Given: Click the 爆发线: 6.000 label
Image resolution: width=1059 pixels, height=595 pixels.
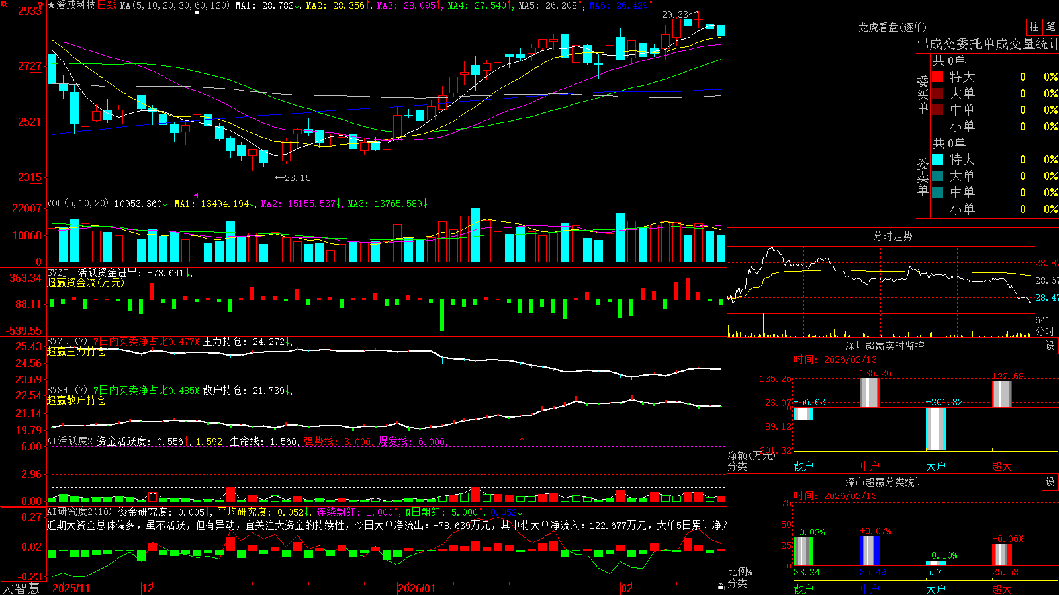Looking at the screenshot, I should coord(412,442).
